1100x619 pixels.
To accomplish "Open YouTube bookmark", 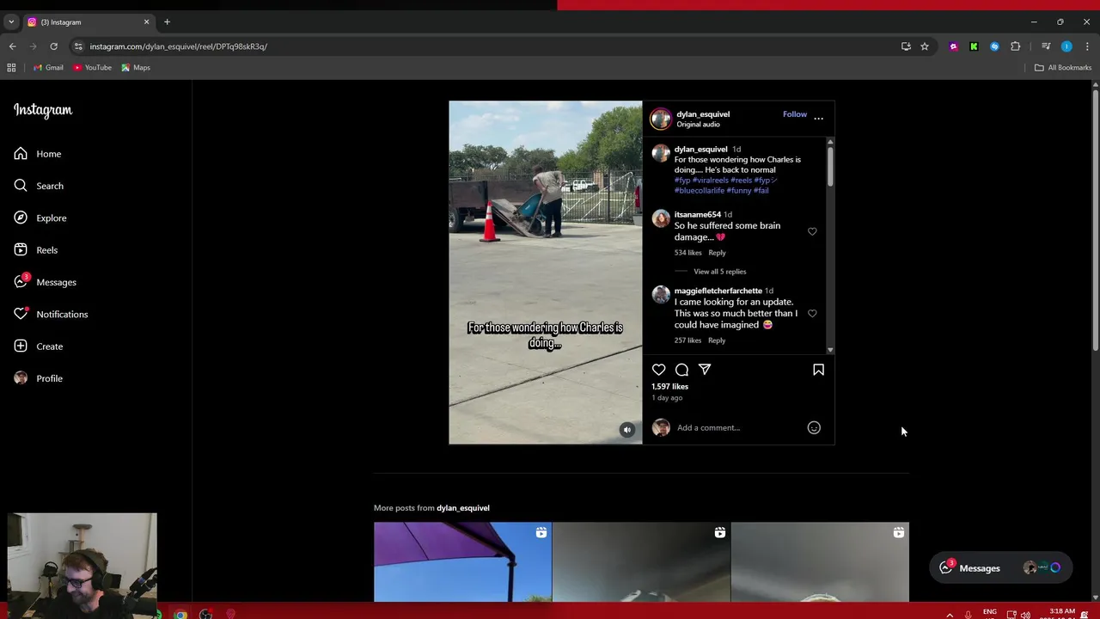I will (x=93, y=68).
